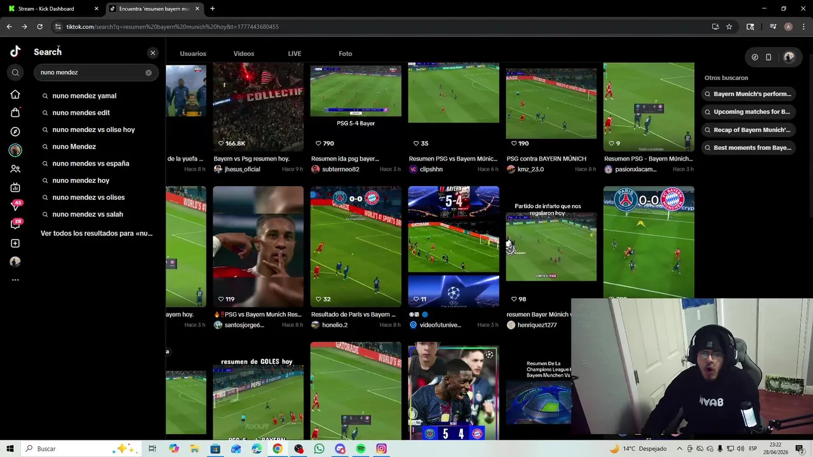
Task: Open 'Recap of Bayern Munich'...' related search
Action: click(x=748, y=129)
